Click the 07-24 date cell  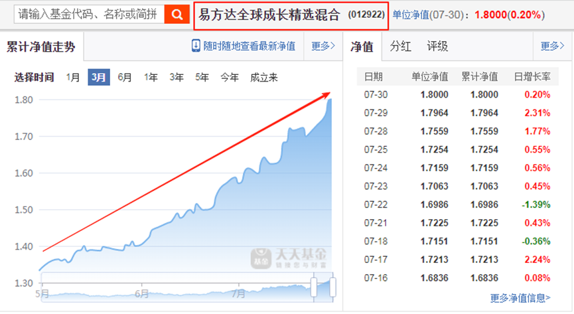pyautogui.click(x=376, y=168)
